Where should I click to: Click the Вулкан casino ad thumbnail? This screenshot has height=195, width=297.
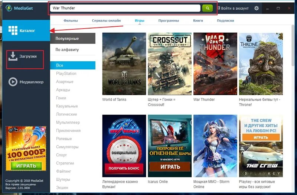pos(124,146)
